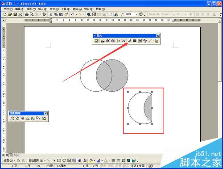Decrease contrast in the Picture toolbar
The image size is (223, 169).
(113, 41)
